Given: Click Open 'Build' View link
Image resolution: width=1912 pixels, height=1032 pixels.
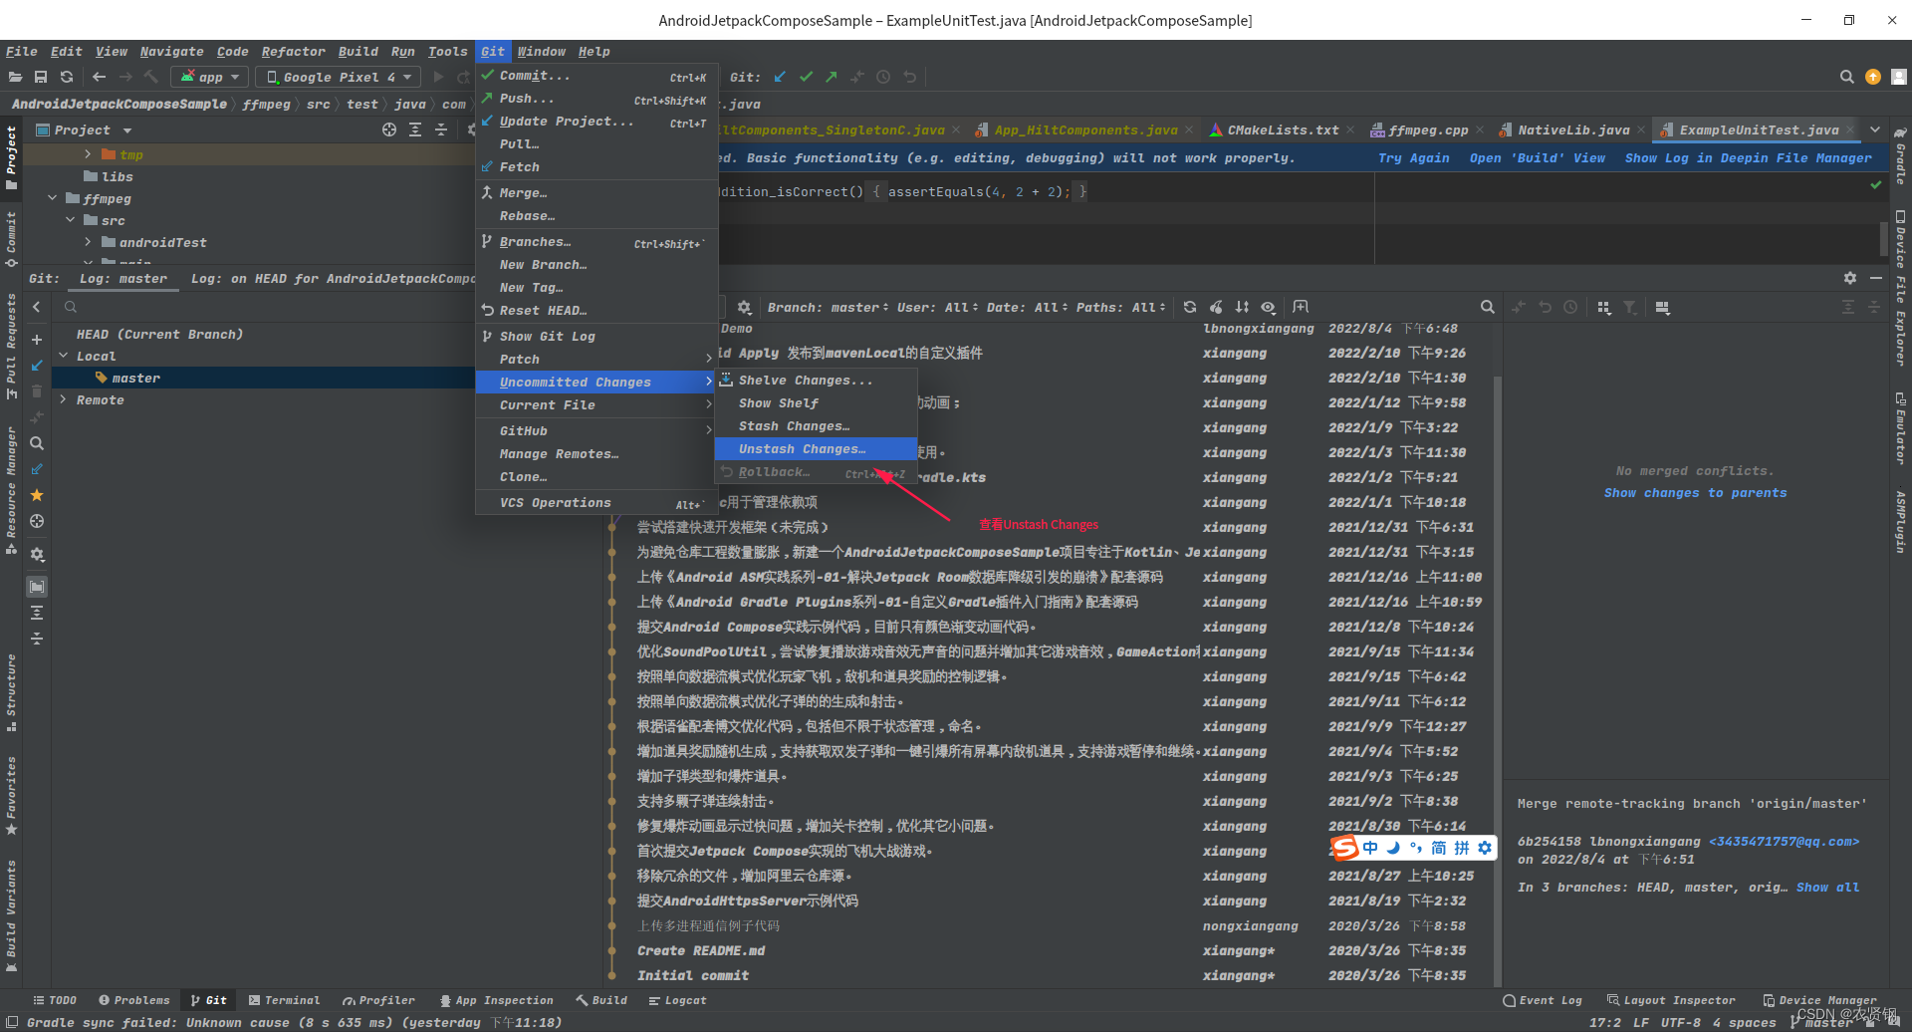Looking at the screenshot, I should coord(1537,157).
